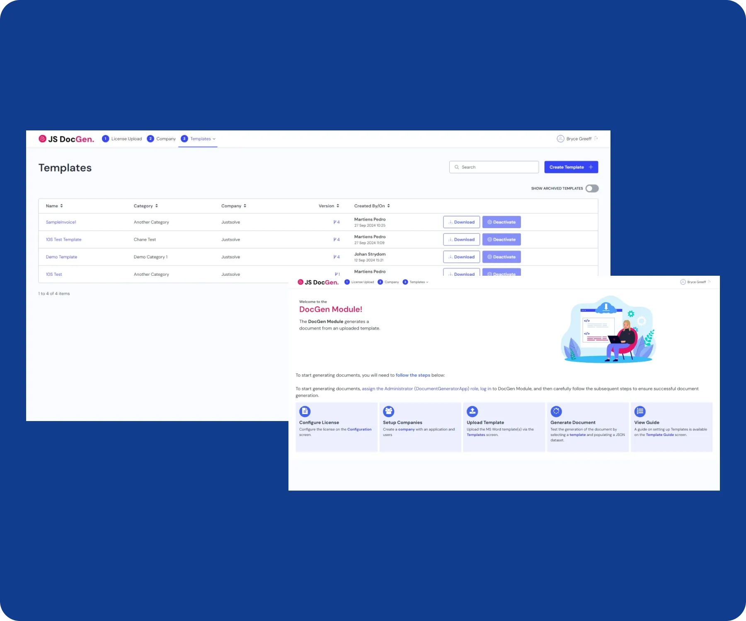Click the DocGen Module illustration
746x621 pixels.
click(x=608, y=330)
